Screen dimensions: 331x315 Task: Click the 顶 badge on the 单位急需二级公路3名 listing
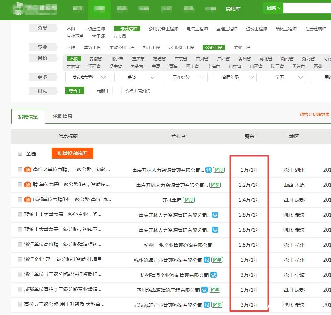tap(28, 184)
